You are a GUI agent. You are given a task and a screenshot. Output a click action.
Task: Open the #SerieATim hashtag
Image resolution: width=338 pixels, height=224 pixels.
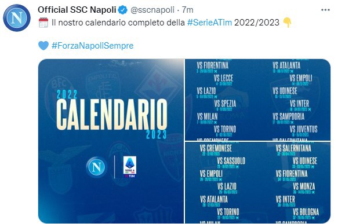click(x=209, y=23)
